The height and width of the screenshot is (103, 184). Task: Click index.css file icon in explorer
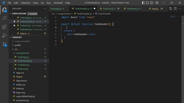pos(14,84)
